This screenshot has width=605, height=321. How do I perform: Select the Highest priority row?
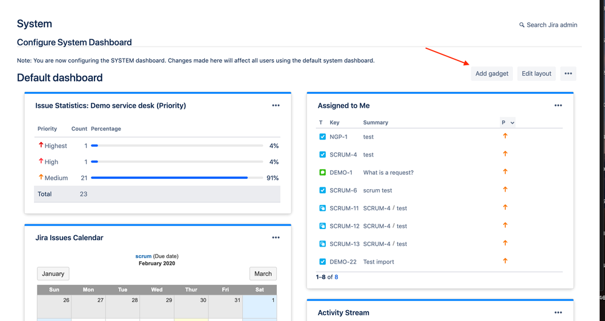pyautogui.click(x=157, y=146)
